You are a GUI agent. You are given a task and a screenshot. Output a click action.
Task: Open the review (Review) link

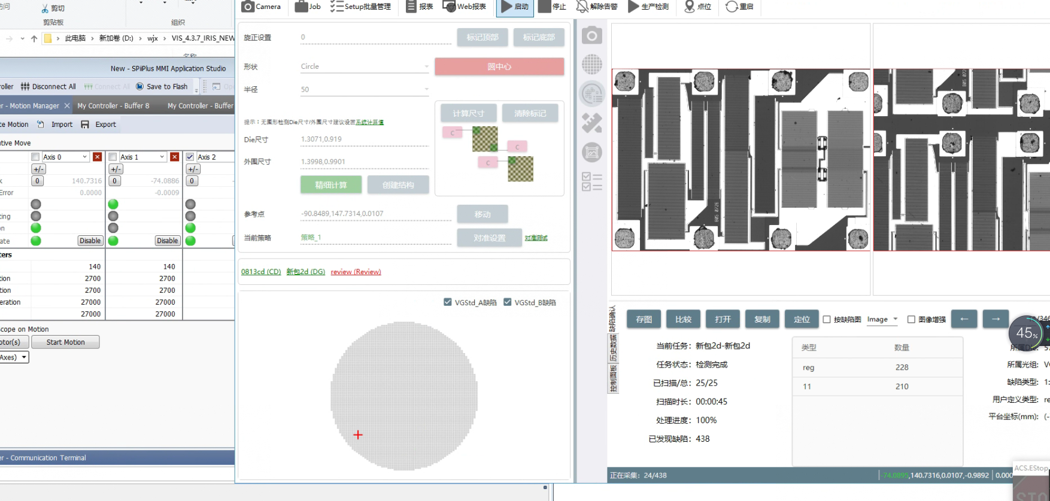coord(356,272)
